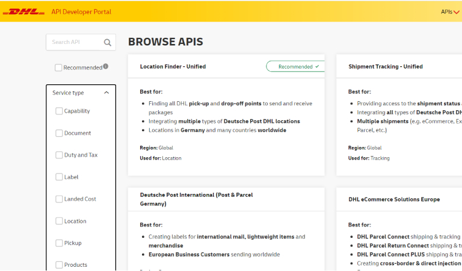Click the Recommended info icon
Screen dimensions: 462x271
click(105, 66)
